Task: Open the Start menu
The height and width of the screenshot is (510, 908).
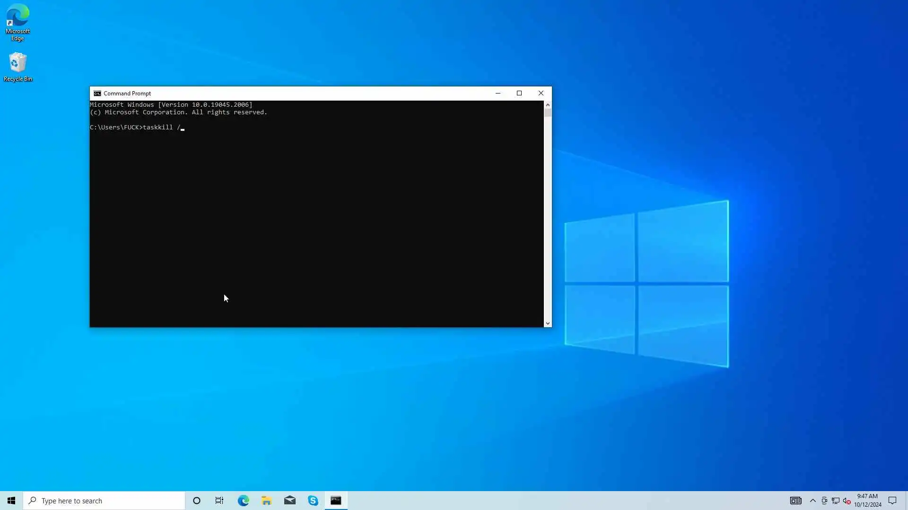Action: [x=11, y=501]
